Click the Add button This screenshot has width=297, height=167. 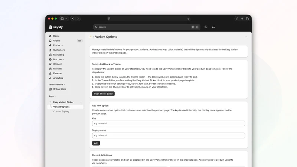(x=96, y=143)
